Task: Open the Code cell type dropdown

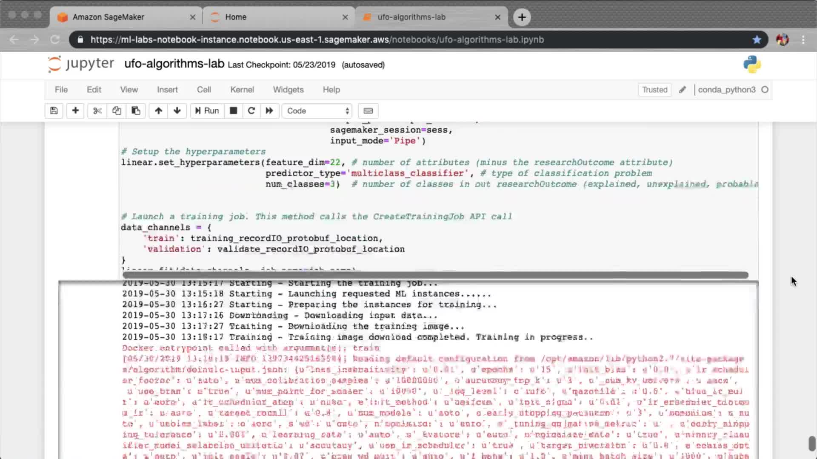Action: point(317,111)
